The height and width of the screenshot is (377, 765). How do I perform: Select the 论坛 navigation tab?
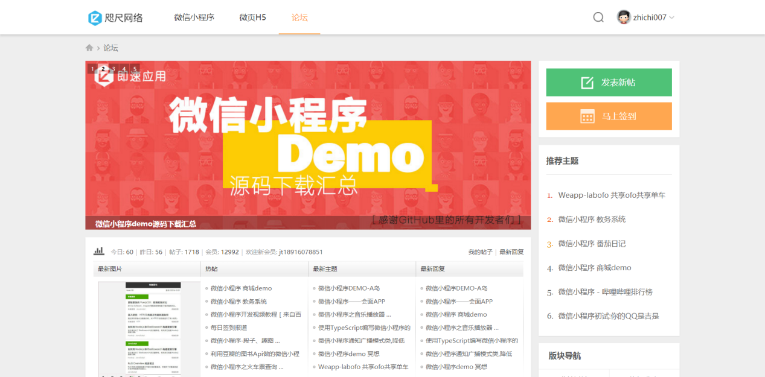pos(299,17)
